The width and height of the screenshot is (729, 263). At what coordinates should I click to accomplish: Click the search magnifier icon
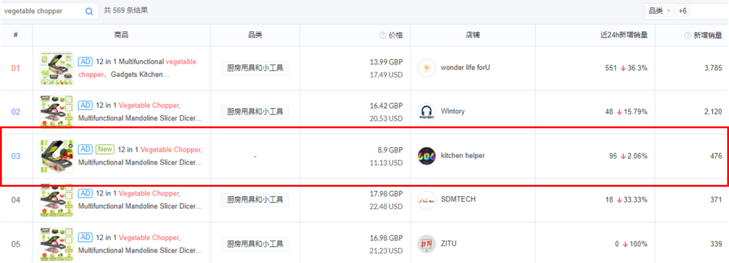click(89, 11)
